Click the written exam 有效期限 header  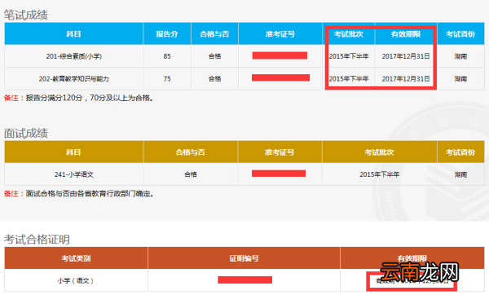pyautogui.click(x=406, y=33)
